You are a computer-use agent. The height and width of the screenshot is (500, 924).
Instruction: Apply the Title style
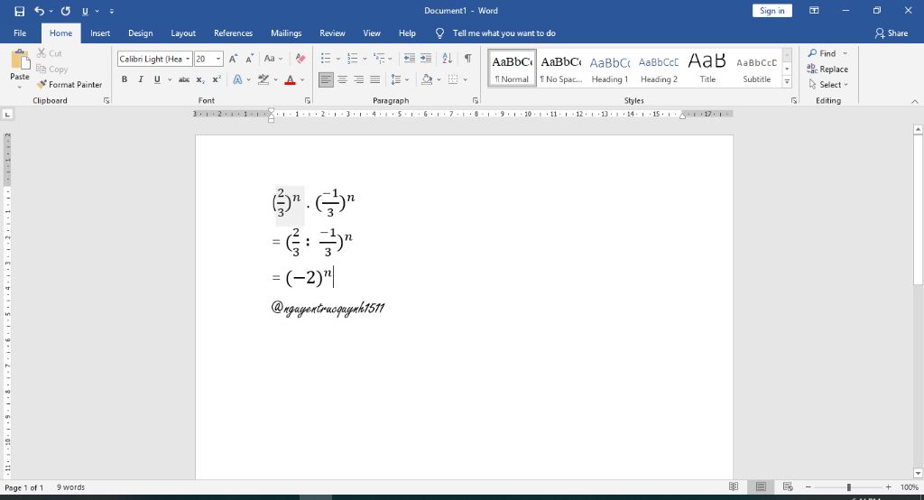[x=707, y=69]
